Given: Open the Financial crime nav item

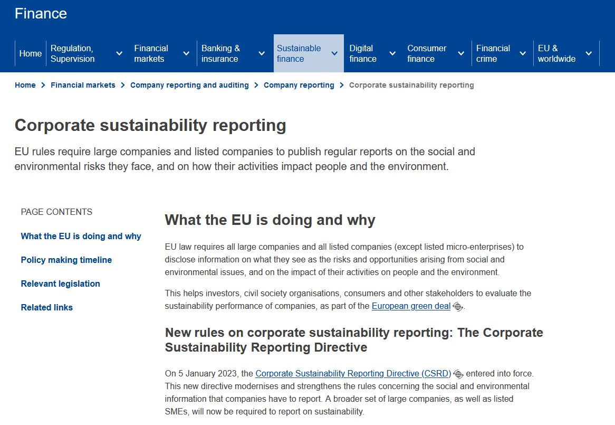Looking at the screenshot, I should 493,53.
